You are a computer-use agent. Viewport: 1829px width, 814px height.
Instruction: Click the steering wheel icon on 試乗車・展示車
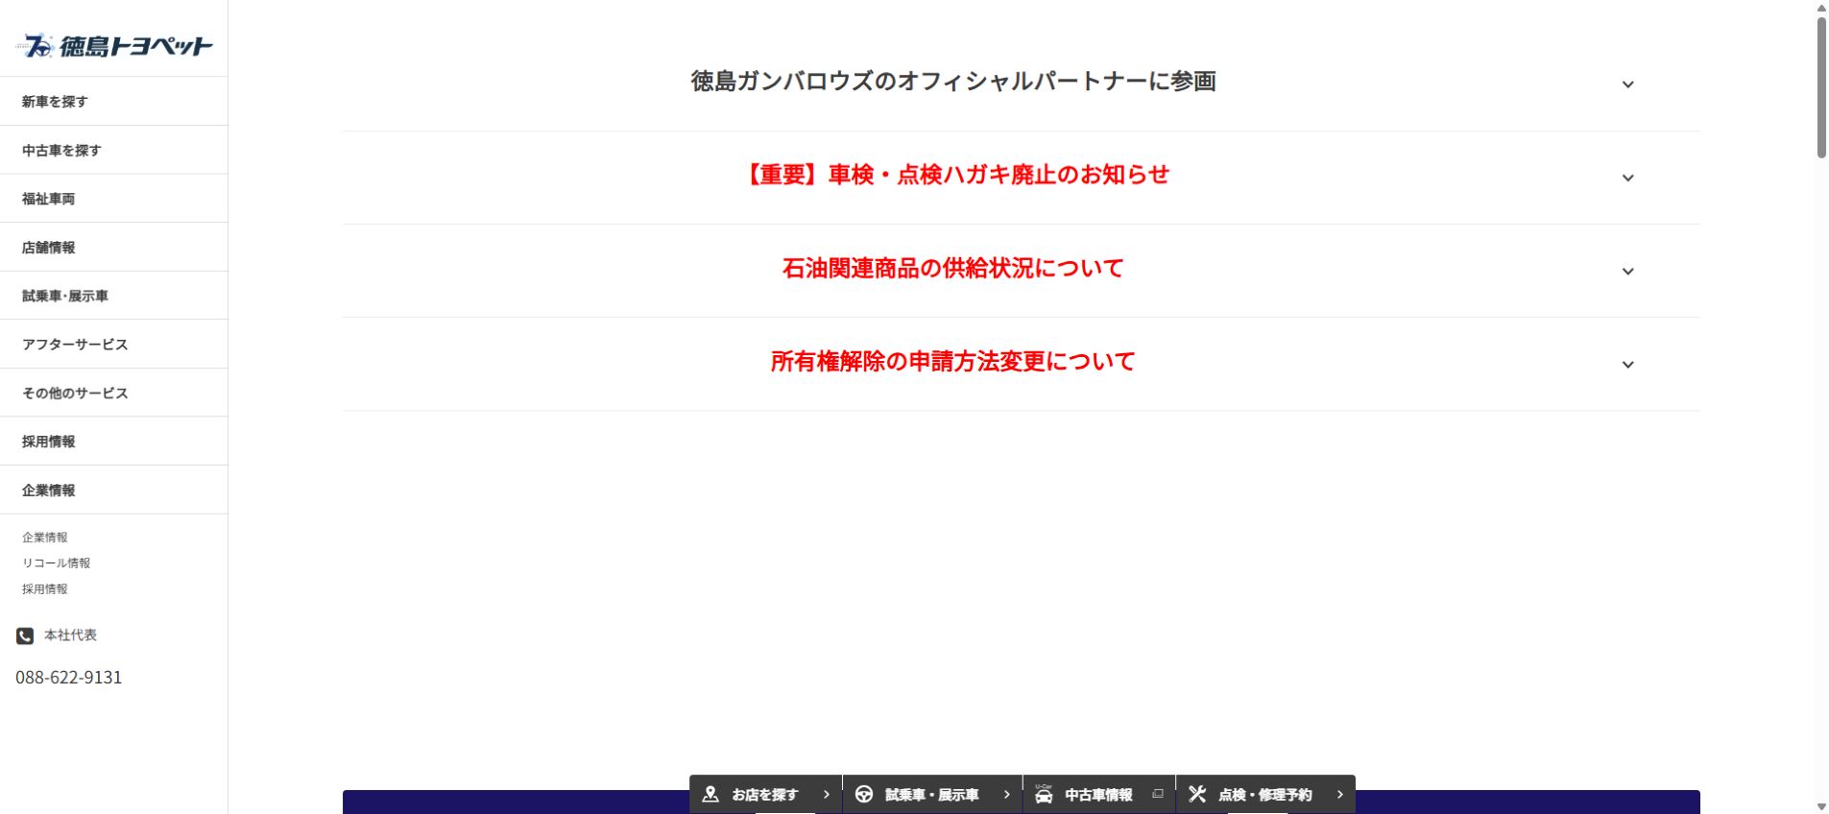click(x=864, y=795)
